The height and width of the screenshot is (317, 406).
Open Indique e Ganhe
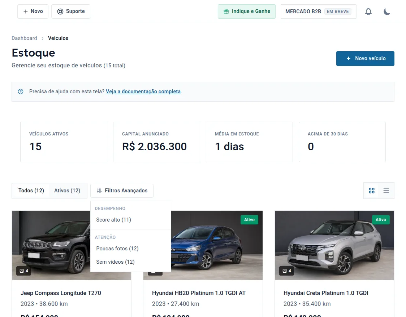point(246,12)
